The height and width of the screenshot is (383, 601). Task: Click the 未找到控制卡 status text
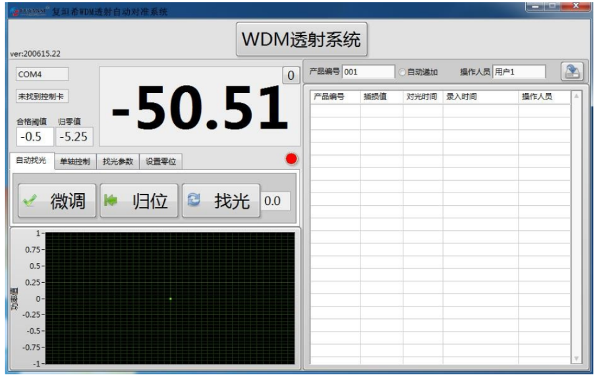click(x=41, y=96)
